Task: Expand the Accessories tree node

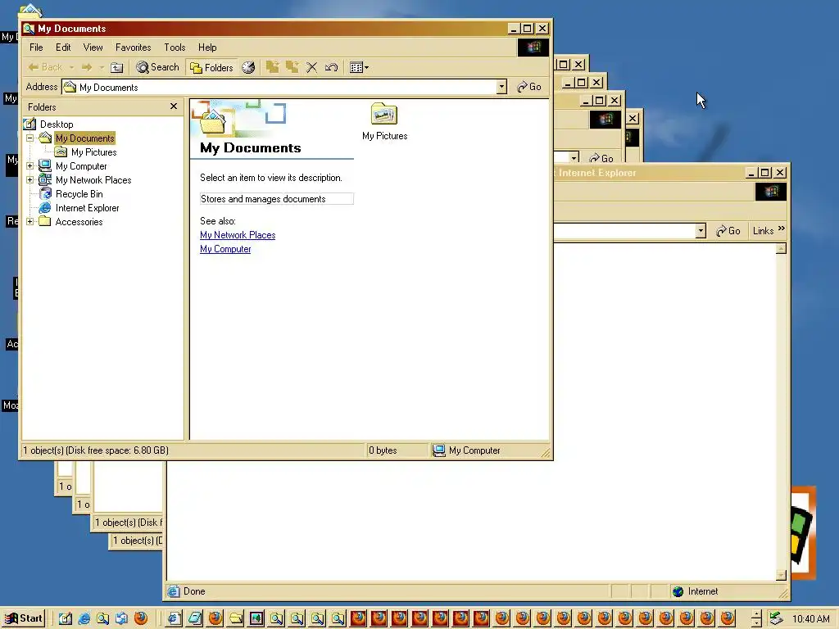Action: tap(30, 221)
